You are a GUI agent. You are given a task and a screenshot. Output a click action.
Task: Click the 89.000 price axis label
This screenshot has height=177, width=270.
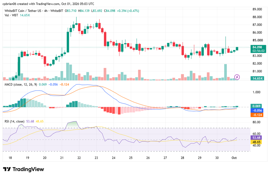tap(257, 9)
